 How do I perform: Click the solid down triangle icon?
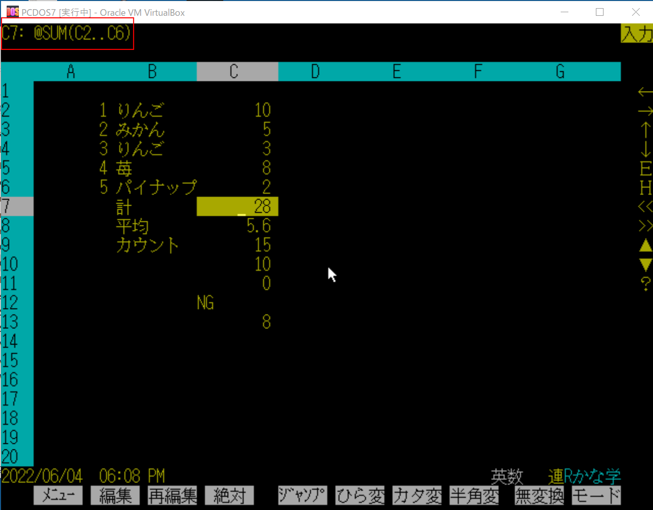[645, 264]
